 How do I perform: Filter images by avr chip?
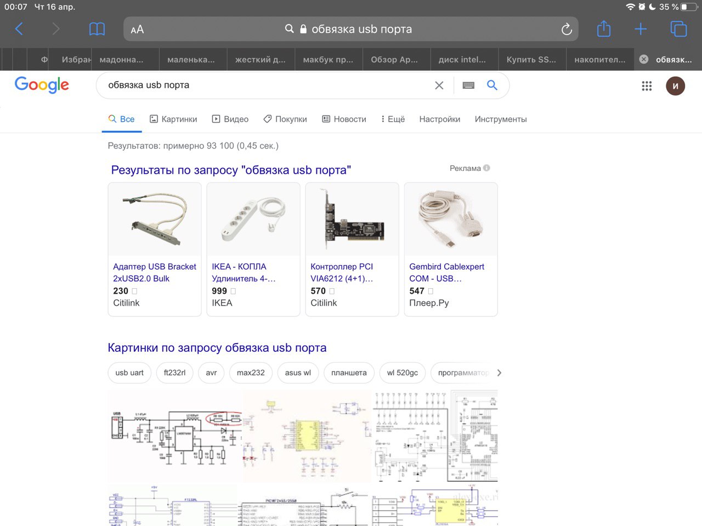(211, 373)
